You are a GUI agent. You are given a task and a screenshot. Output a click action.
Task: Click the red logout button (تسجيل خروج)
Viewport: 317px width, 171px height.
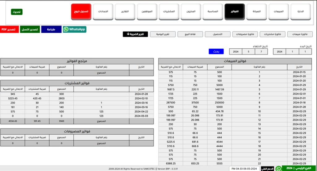point(81,12)
